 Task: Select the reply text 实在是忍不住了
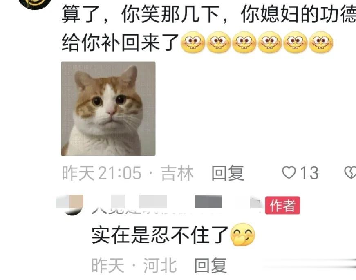pos(160,235)
